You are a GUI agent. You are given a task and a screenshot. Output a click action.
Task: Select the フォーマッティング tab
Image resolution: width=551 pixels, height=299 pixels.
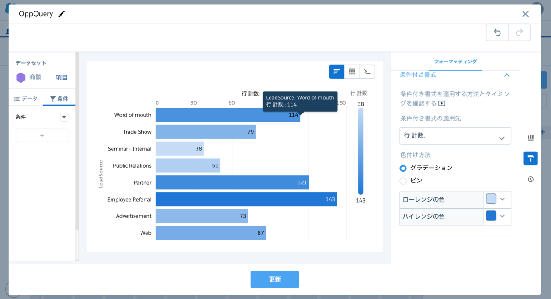[455, 62]
